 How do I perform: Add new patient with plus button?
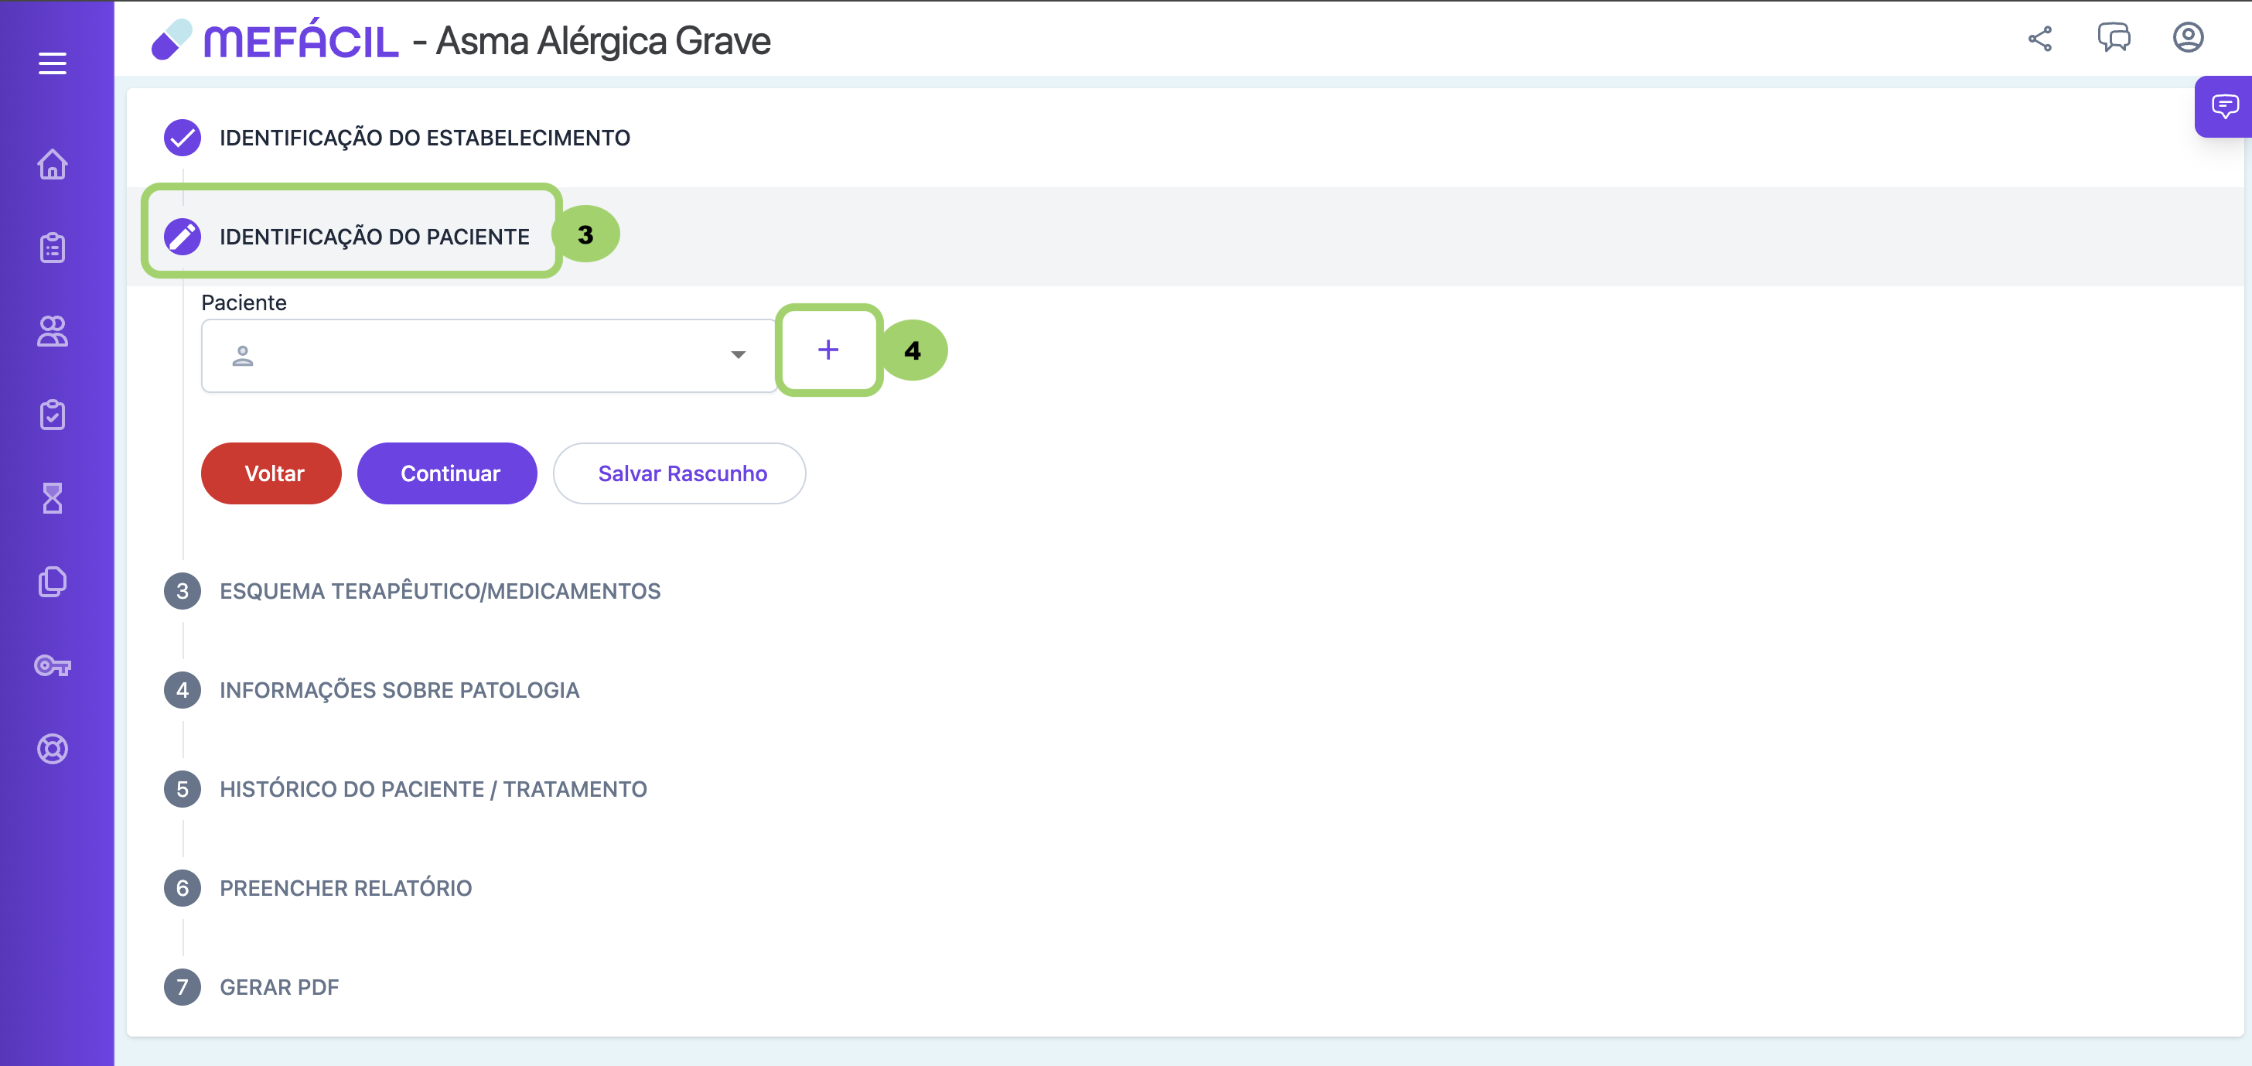827,350
